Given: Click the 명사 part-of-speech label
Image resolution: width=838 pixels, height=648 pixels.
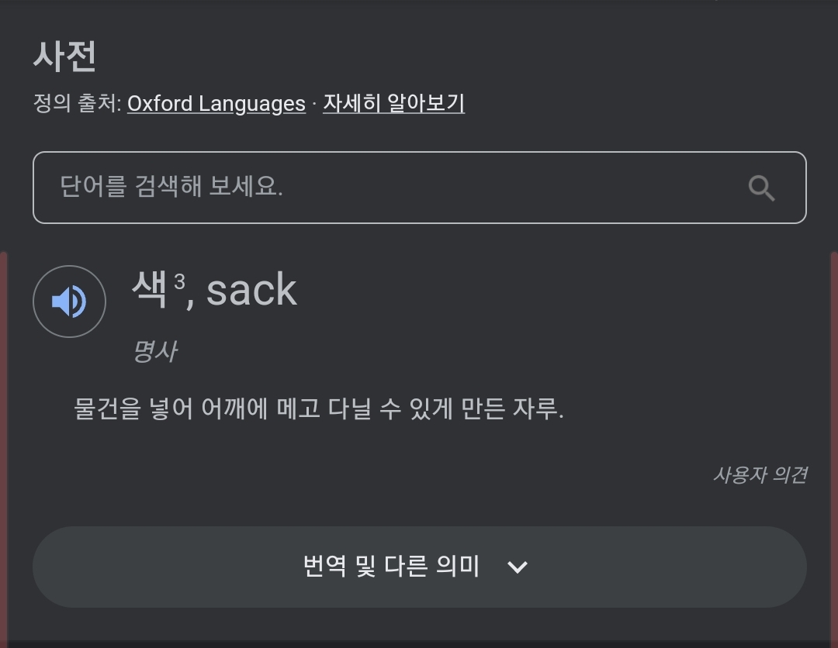Looking at the screenshot, I should [154, 351].
